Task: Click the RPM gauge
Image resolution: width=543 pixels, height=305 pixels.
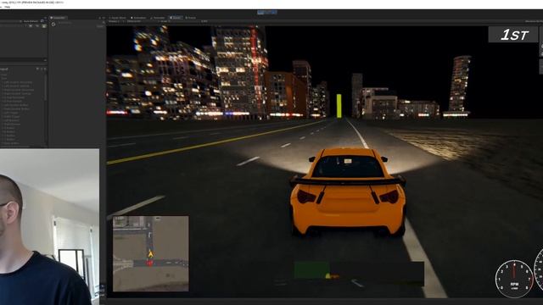Action: click(514, 279)
